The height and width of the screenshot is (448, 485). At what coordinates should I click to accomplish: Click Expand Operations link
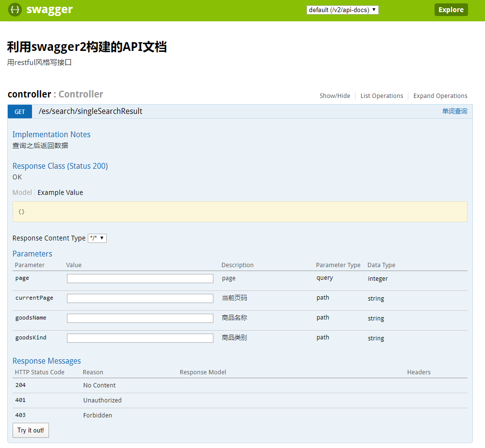[440, 96]
